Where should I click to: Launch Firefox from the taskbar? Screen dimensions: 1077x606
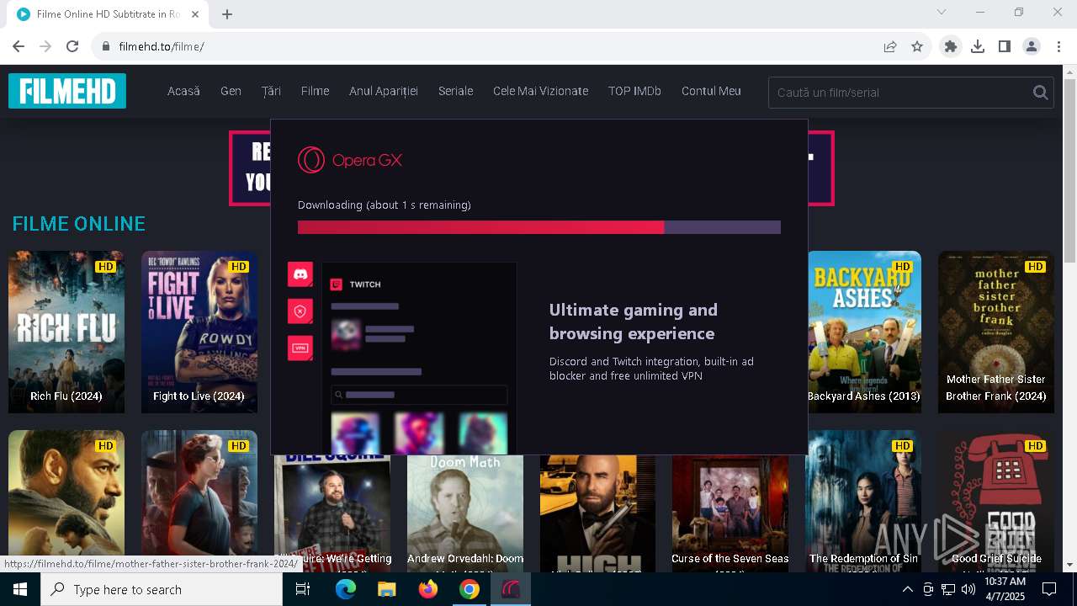pyautogui.click(x=428, y=589)
